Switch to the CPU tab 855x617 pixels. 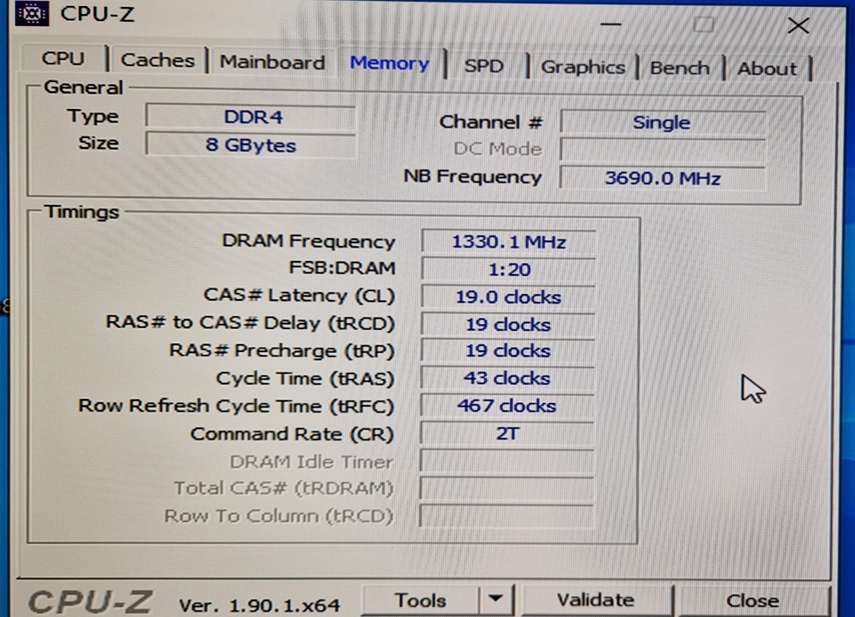63,59
